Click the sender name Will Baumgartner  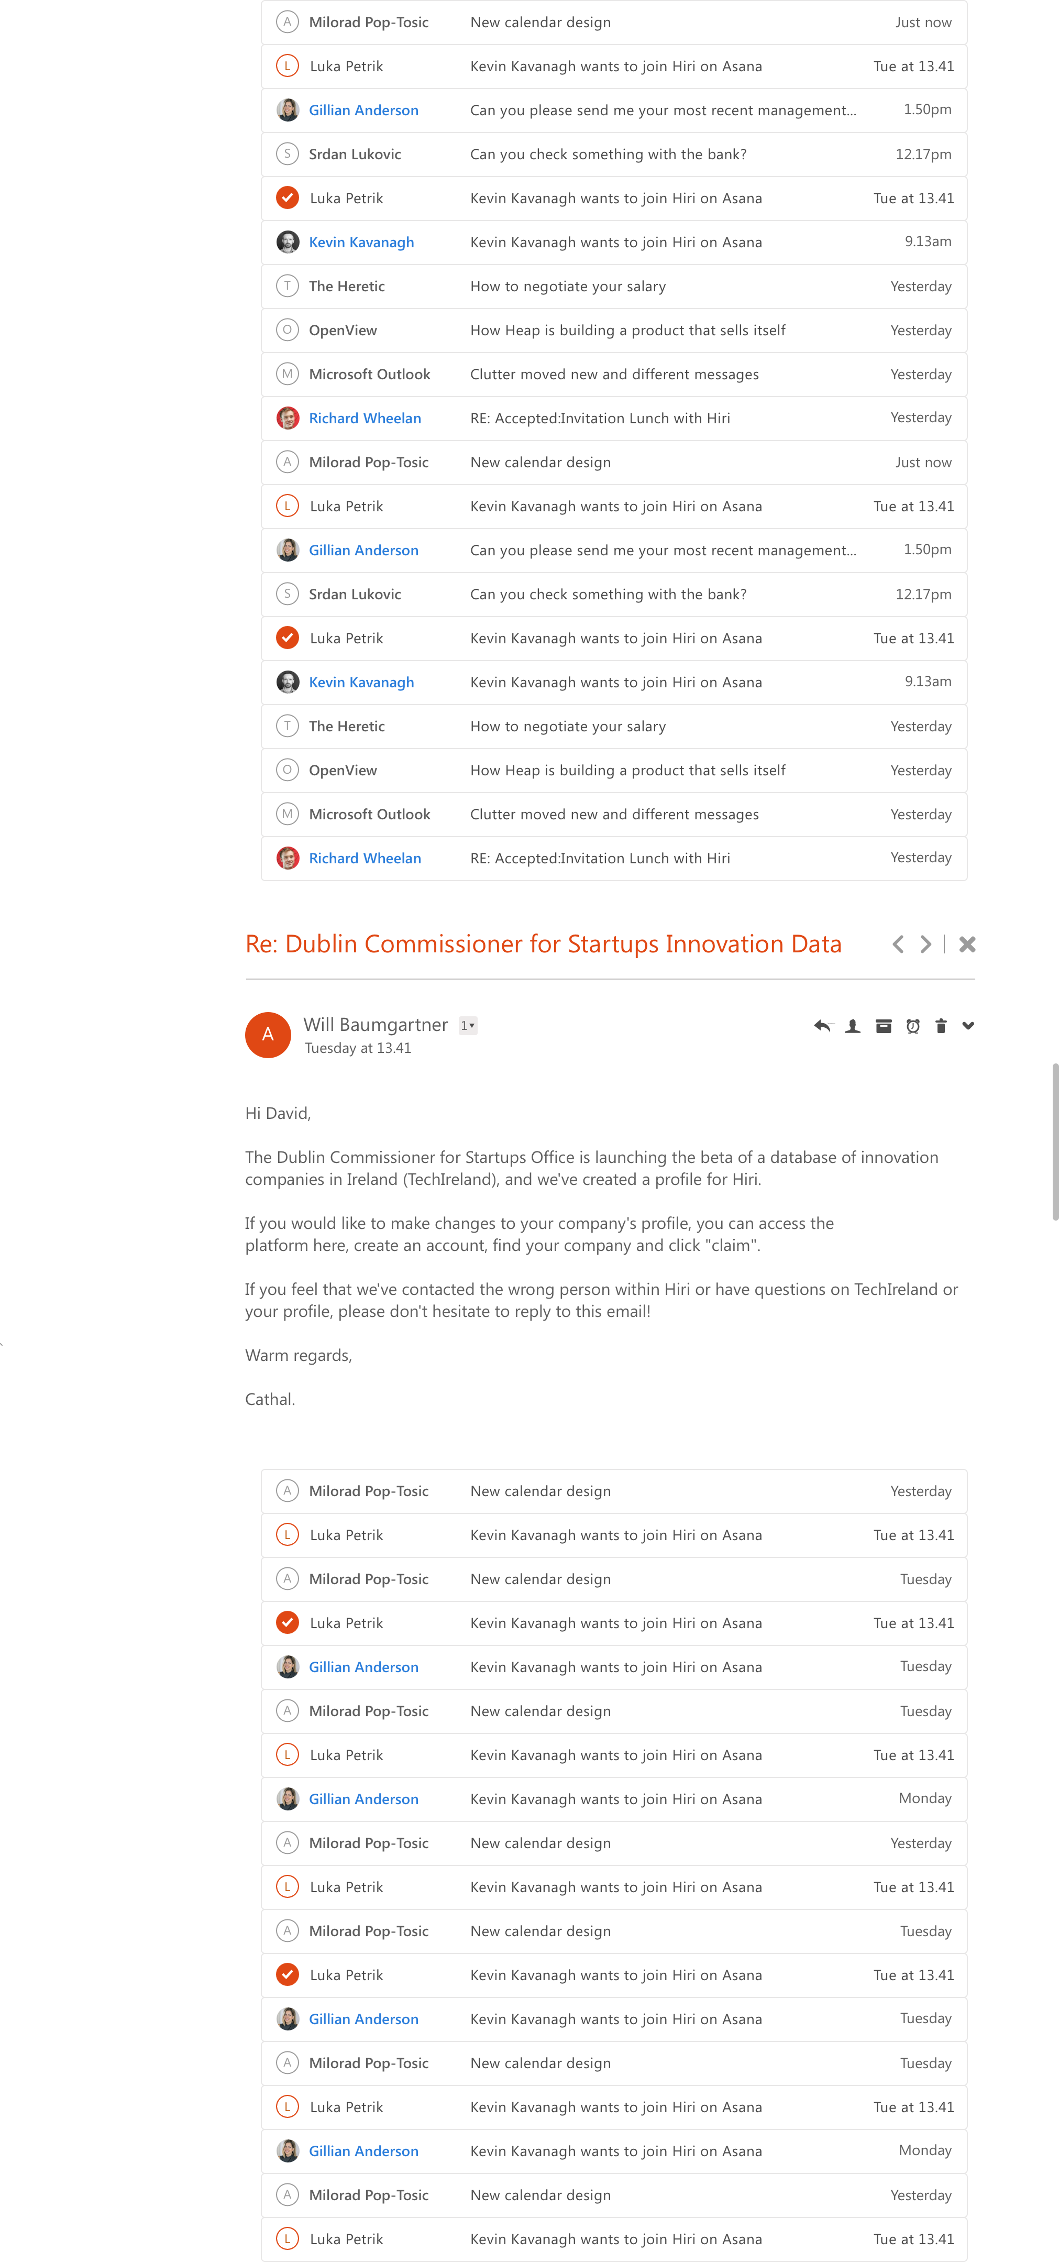pyautogui.click(x=375, y=1025)
